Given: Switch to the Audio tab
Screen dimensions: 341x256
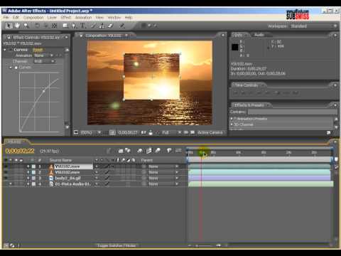Looking at the screenshot, I should pyautogui.click(x=259, y=35).
